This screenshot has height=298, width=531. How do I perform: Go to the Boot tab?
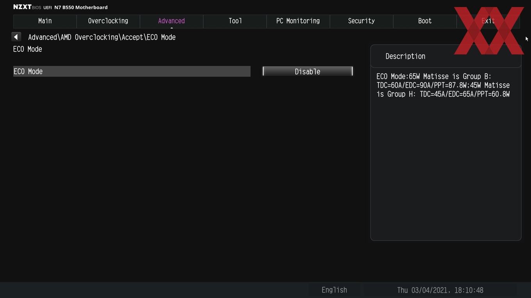(x=425, y=21)
